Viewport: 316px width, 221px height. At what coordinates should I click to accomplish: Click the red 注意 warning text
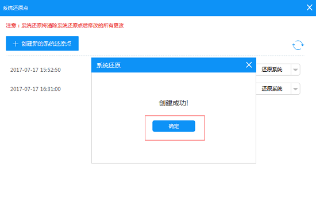[65, 26]
